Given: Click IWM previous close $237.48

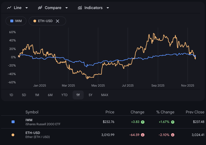Looking at the screenshot, I should point(199,122).
